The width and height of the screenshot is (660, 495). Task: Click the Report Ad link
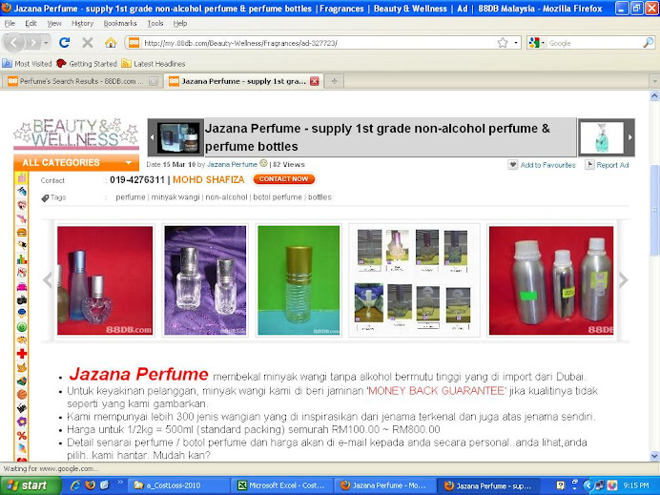(607, 165)
